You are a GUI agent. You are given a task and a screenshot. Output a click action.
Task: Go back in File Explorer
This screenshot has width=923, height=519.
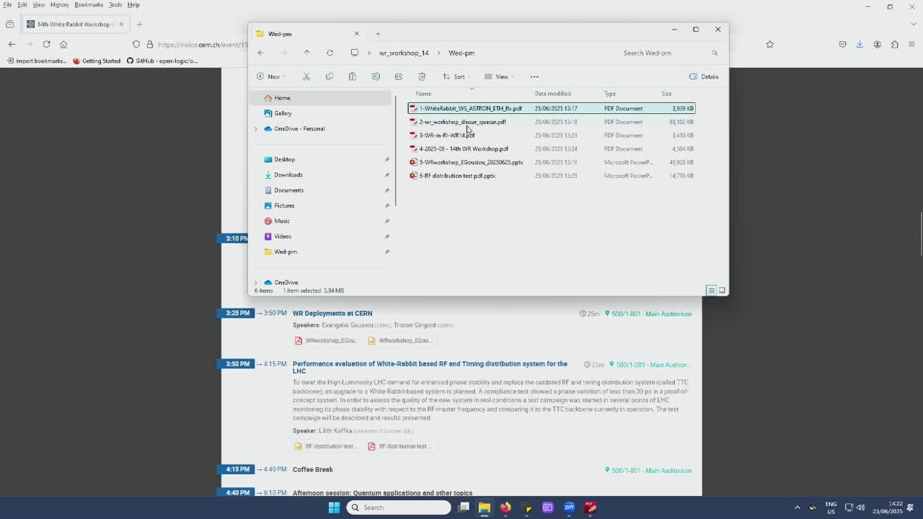pos(261,53)
